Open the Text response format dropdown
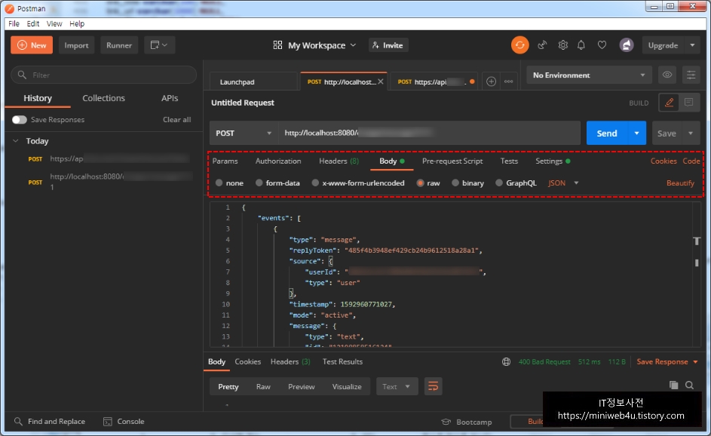This screenshot has width=711, height=436. pyautogui.click(x=397, y=386)
